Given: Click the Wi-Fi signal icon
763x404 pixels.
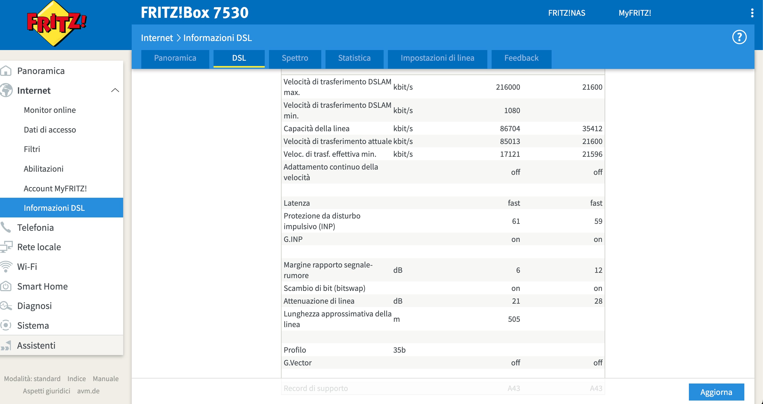Looking at the screenshot, I should [6, 266].
